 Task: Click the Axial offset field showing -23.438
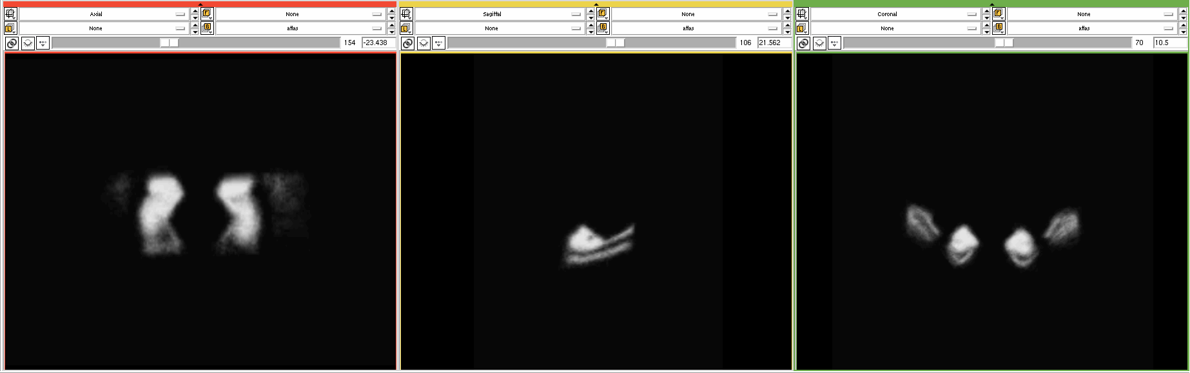[378, 43]
